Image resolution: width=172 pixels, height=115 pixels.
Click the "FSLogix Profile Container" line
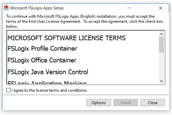coord(43,49)
